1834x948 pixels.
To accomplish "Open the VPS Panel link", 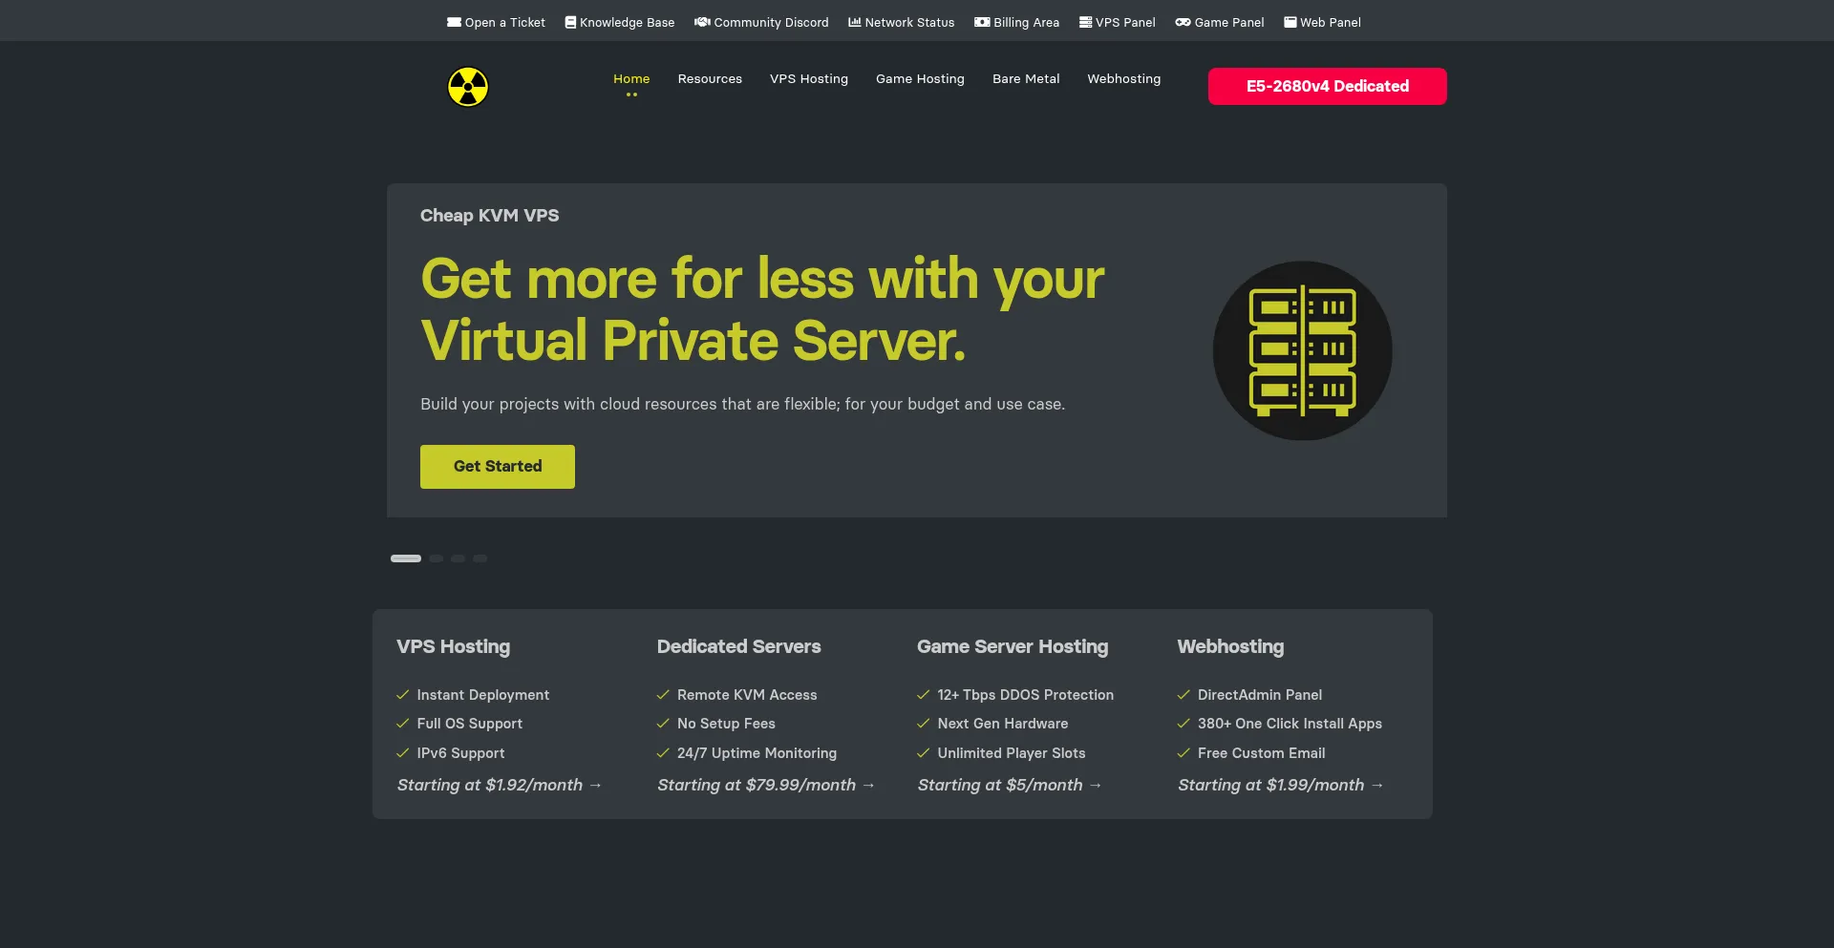I will (x=1117, y=22).
